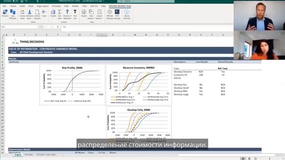Click the column J header
Screen dimensions: 285x160
[x=102, y=35]
